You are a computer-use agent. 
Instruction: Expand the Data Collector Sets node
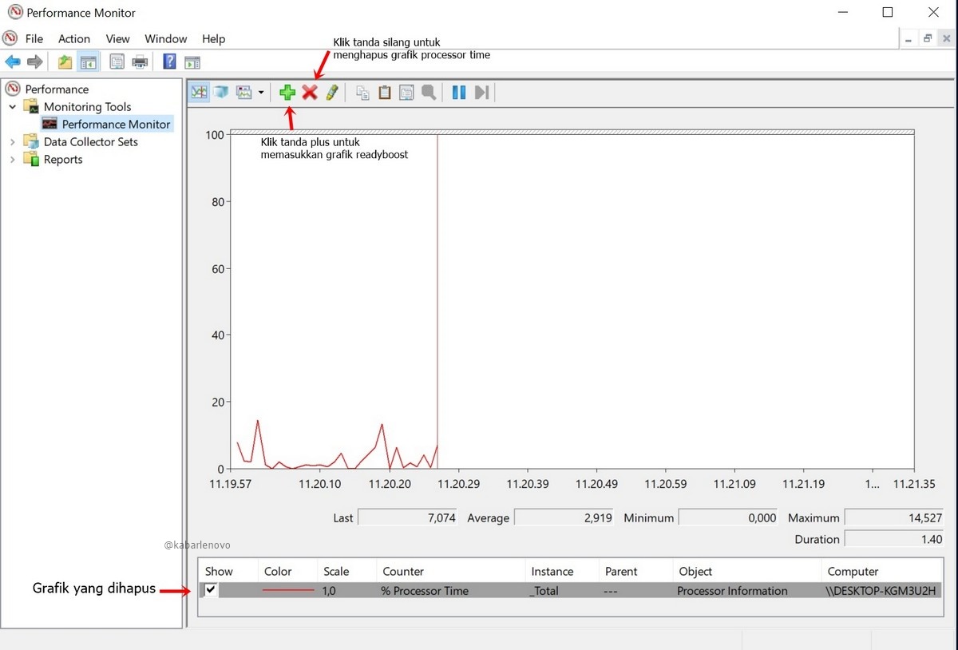[x=12, y=142]
